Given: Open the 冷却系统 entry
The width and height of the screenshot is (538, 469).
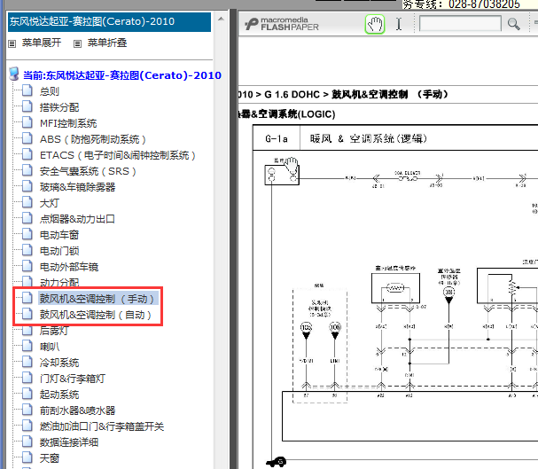Looking at the screenshot, I should (x=59, y=363).
